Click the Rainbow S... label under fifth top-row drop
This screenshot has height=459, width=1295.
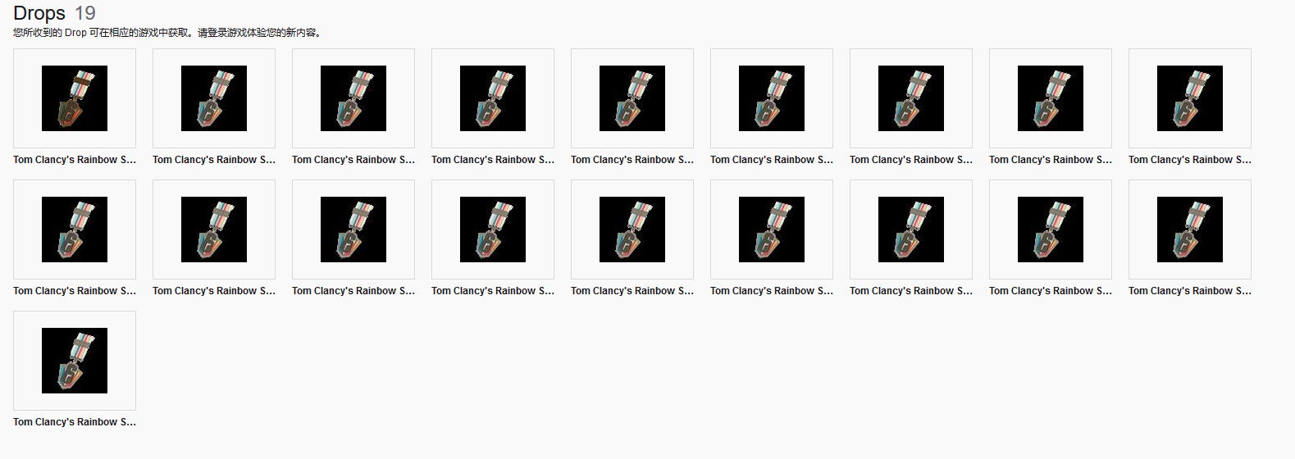point(632,160)
